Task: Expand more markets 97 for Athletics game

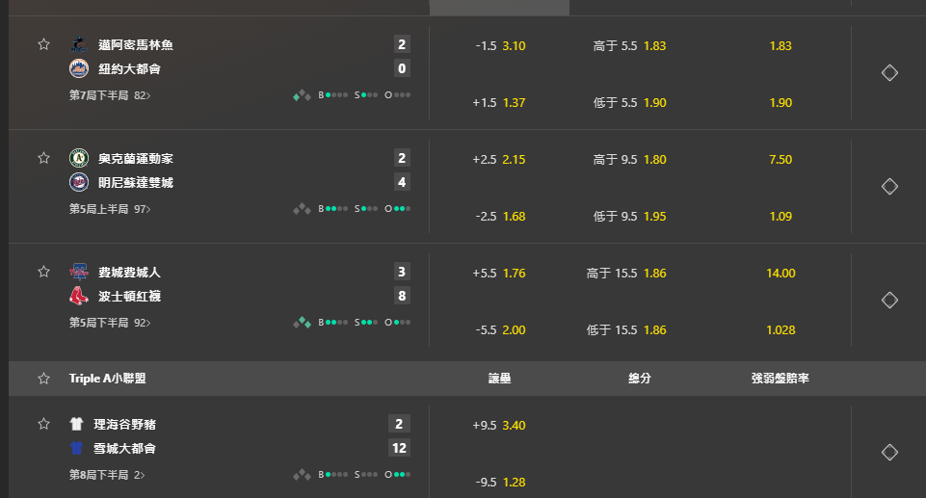Action: (x=143, y=209)
